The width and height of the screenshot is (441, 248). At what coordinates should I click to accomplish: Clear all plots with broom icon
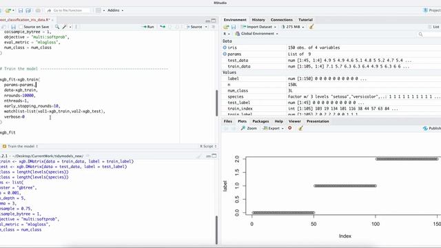[x=300, y=128]
